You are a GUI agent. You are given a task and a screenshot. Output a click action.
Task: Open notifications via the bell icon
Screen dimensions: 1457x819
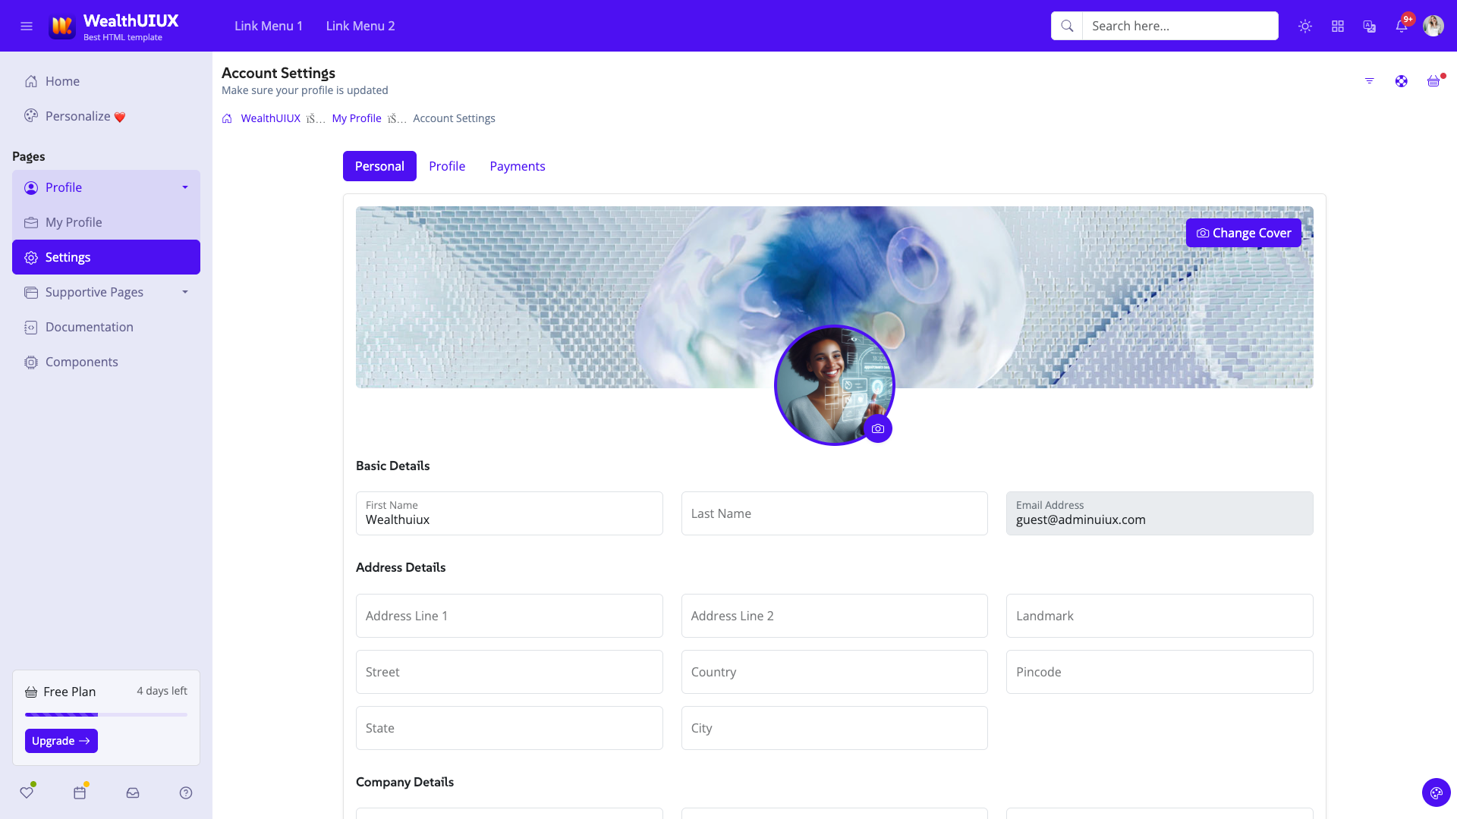[1401, 26]
